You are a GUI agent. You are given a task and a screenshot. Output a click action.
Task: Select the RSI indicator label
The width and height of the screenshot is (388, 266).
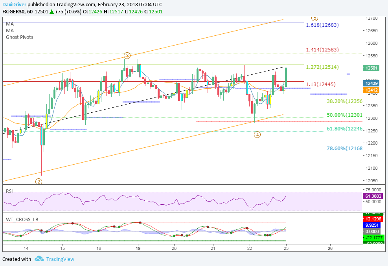click(9, 191)
